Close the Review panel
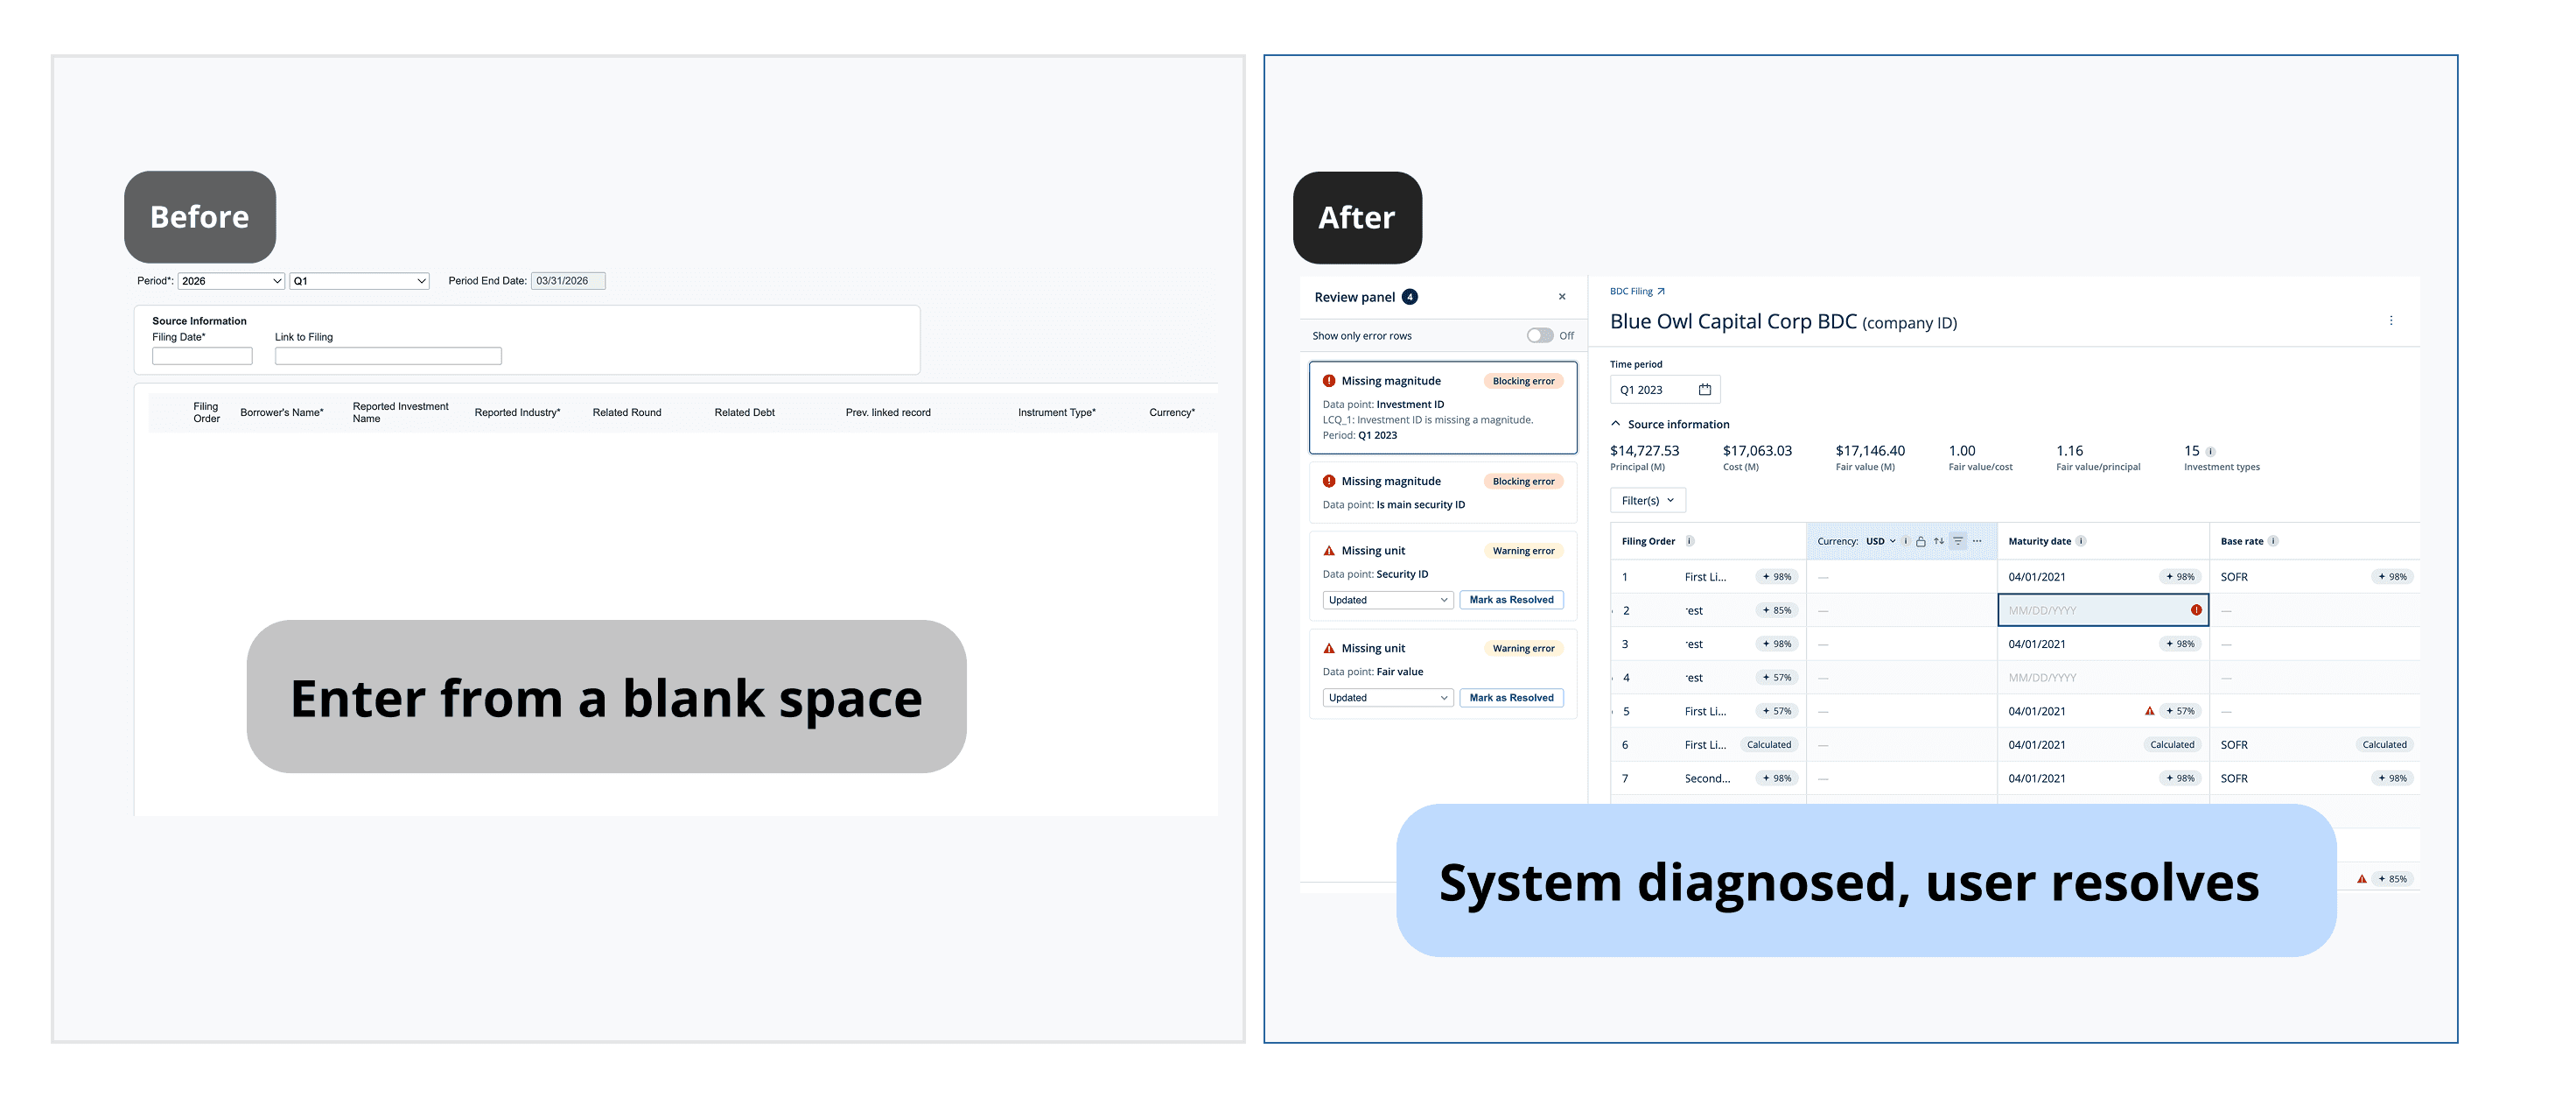Screen dimensions: 2576x1098 pos(1562,298)
